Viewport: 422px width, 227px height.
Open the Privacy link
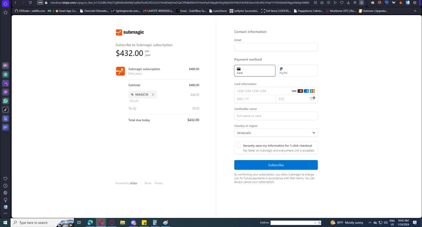point(159,183)
